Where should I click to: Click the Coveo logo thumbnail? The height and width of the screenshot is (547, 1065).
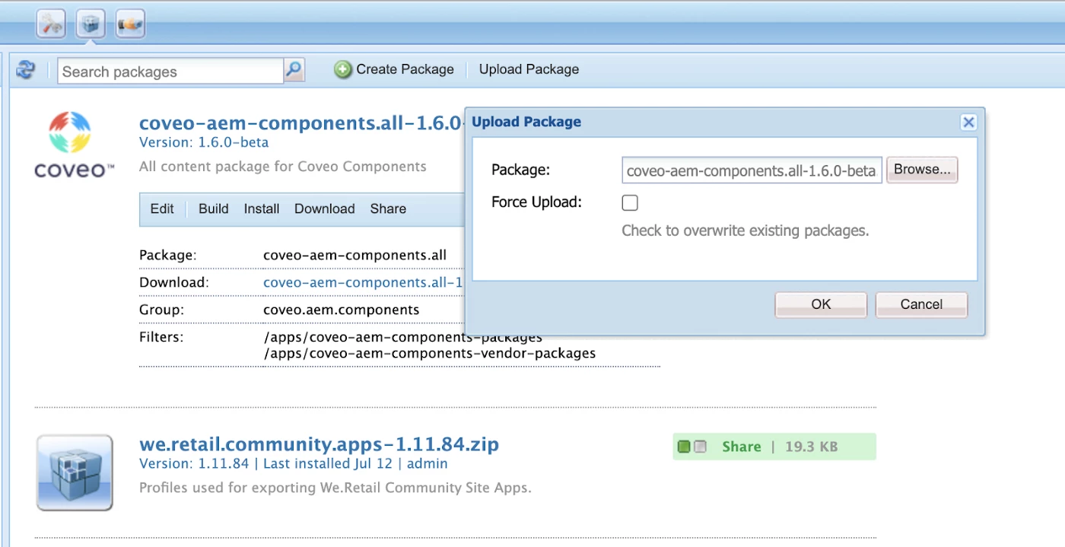coord(74,145)
